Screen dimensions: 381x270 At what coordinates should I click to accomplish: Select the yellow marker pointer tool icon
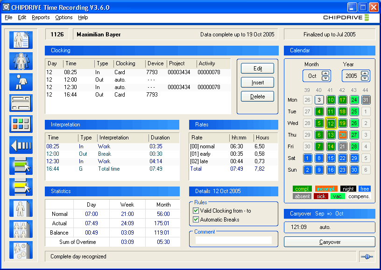(x=21, y=187)
